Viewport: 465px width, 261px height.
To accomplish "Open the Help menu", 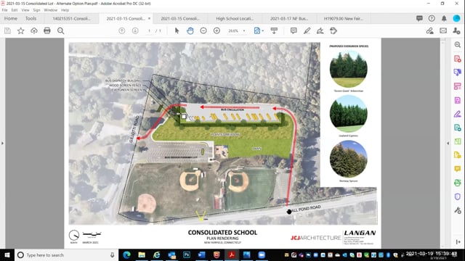I will click(x=65, y=10).
